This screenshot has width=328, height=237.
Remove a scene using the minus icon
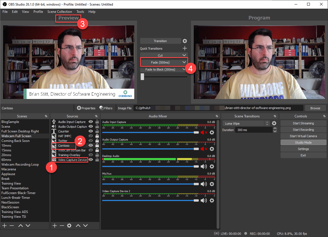(x=13, y=226)
